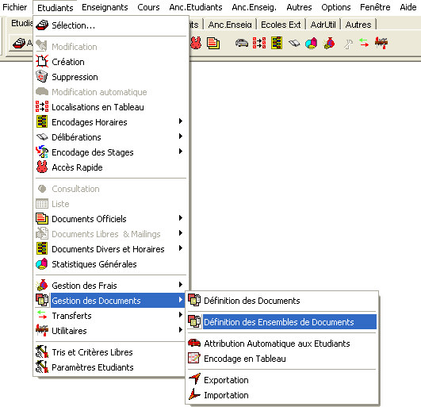
Task: Expand the Gestion des Frais submenu arrow
Action: click(x=181, y=285)
